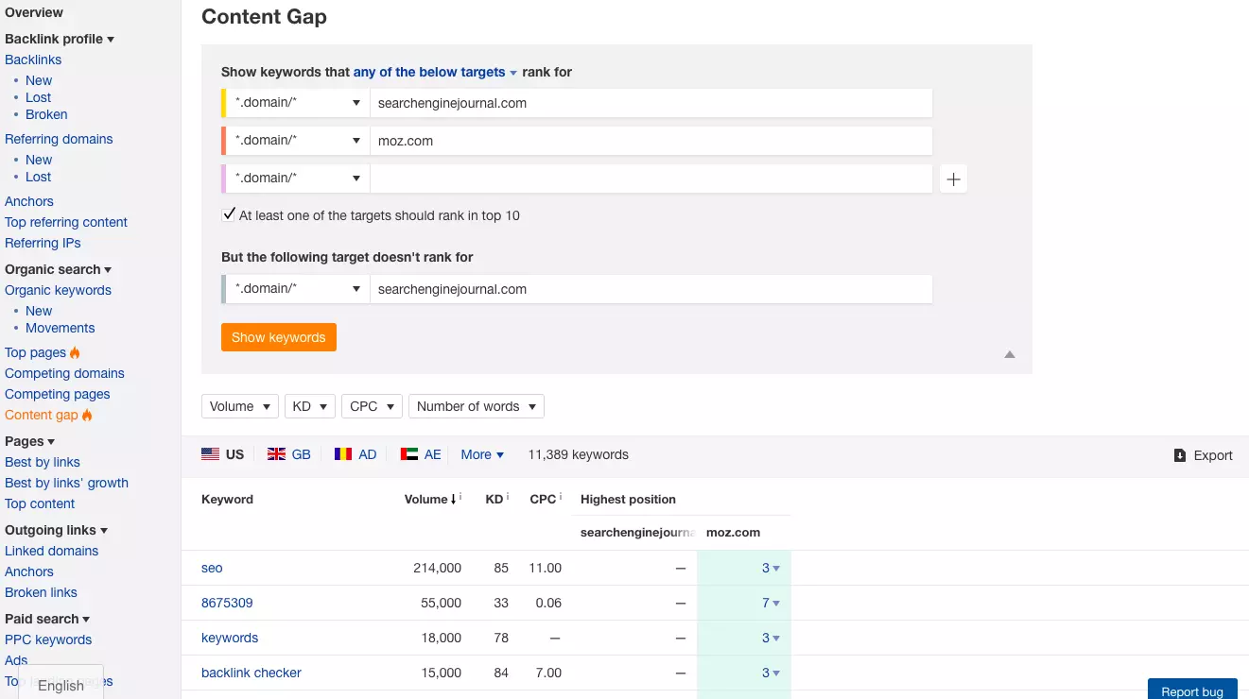Collapse the filter panel triangle icon
1249x699 pixels.
pos(1009,354)
